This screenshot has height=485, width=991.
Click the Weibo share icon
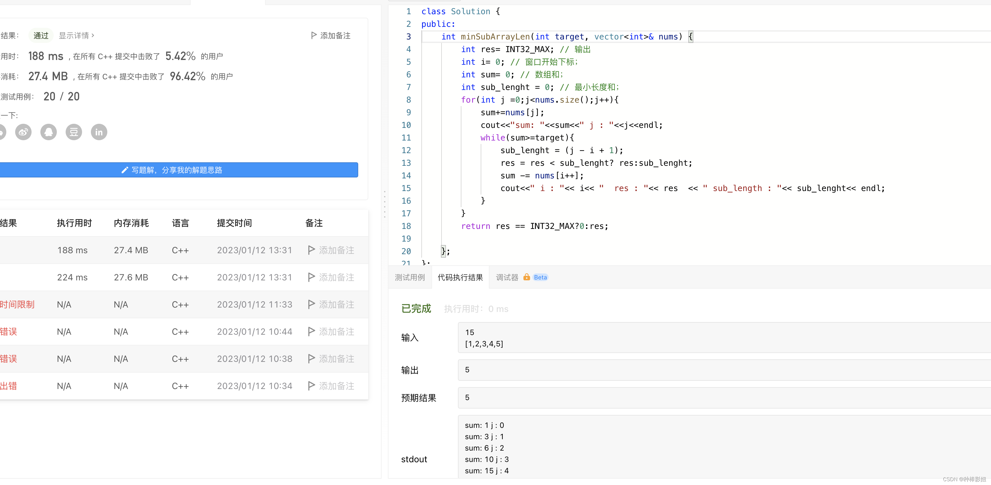click(23, 132)
